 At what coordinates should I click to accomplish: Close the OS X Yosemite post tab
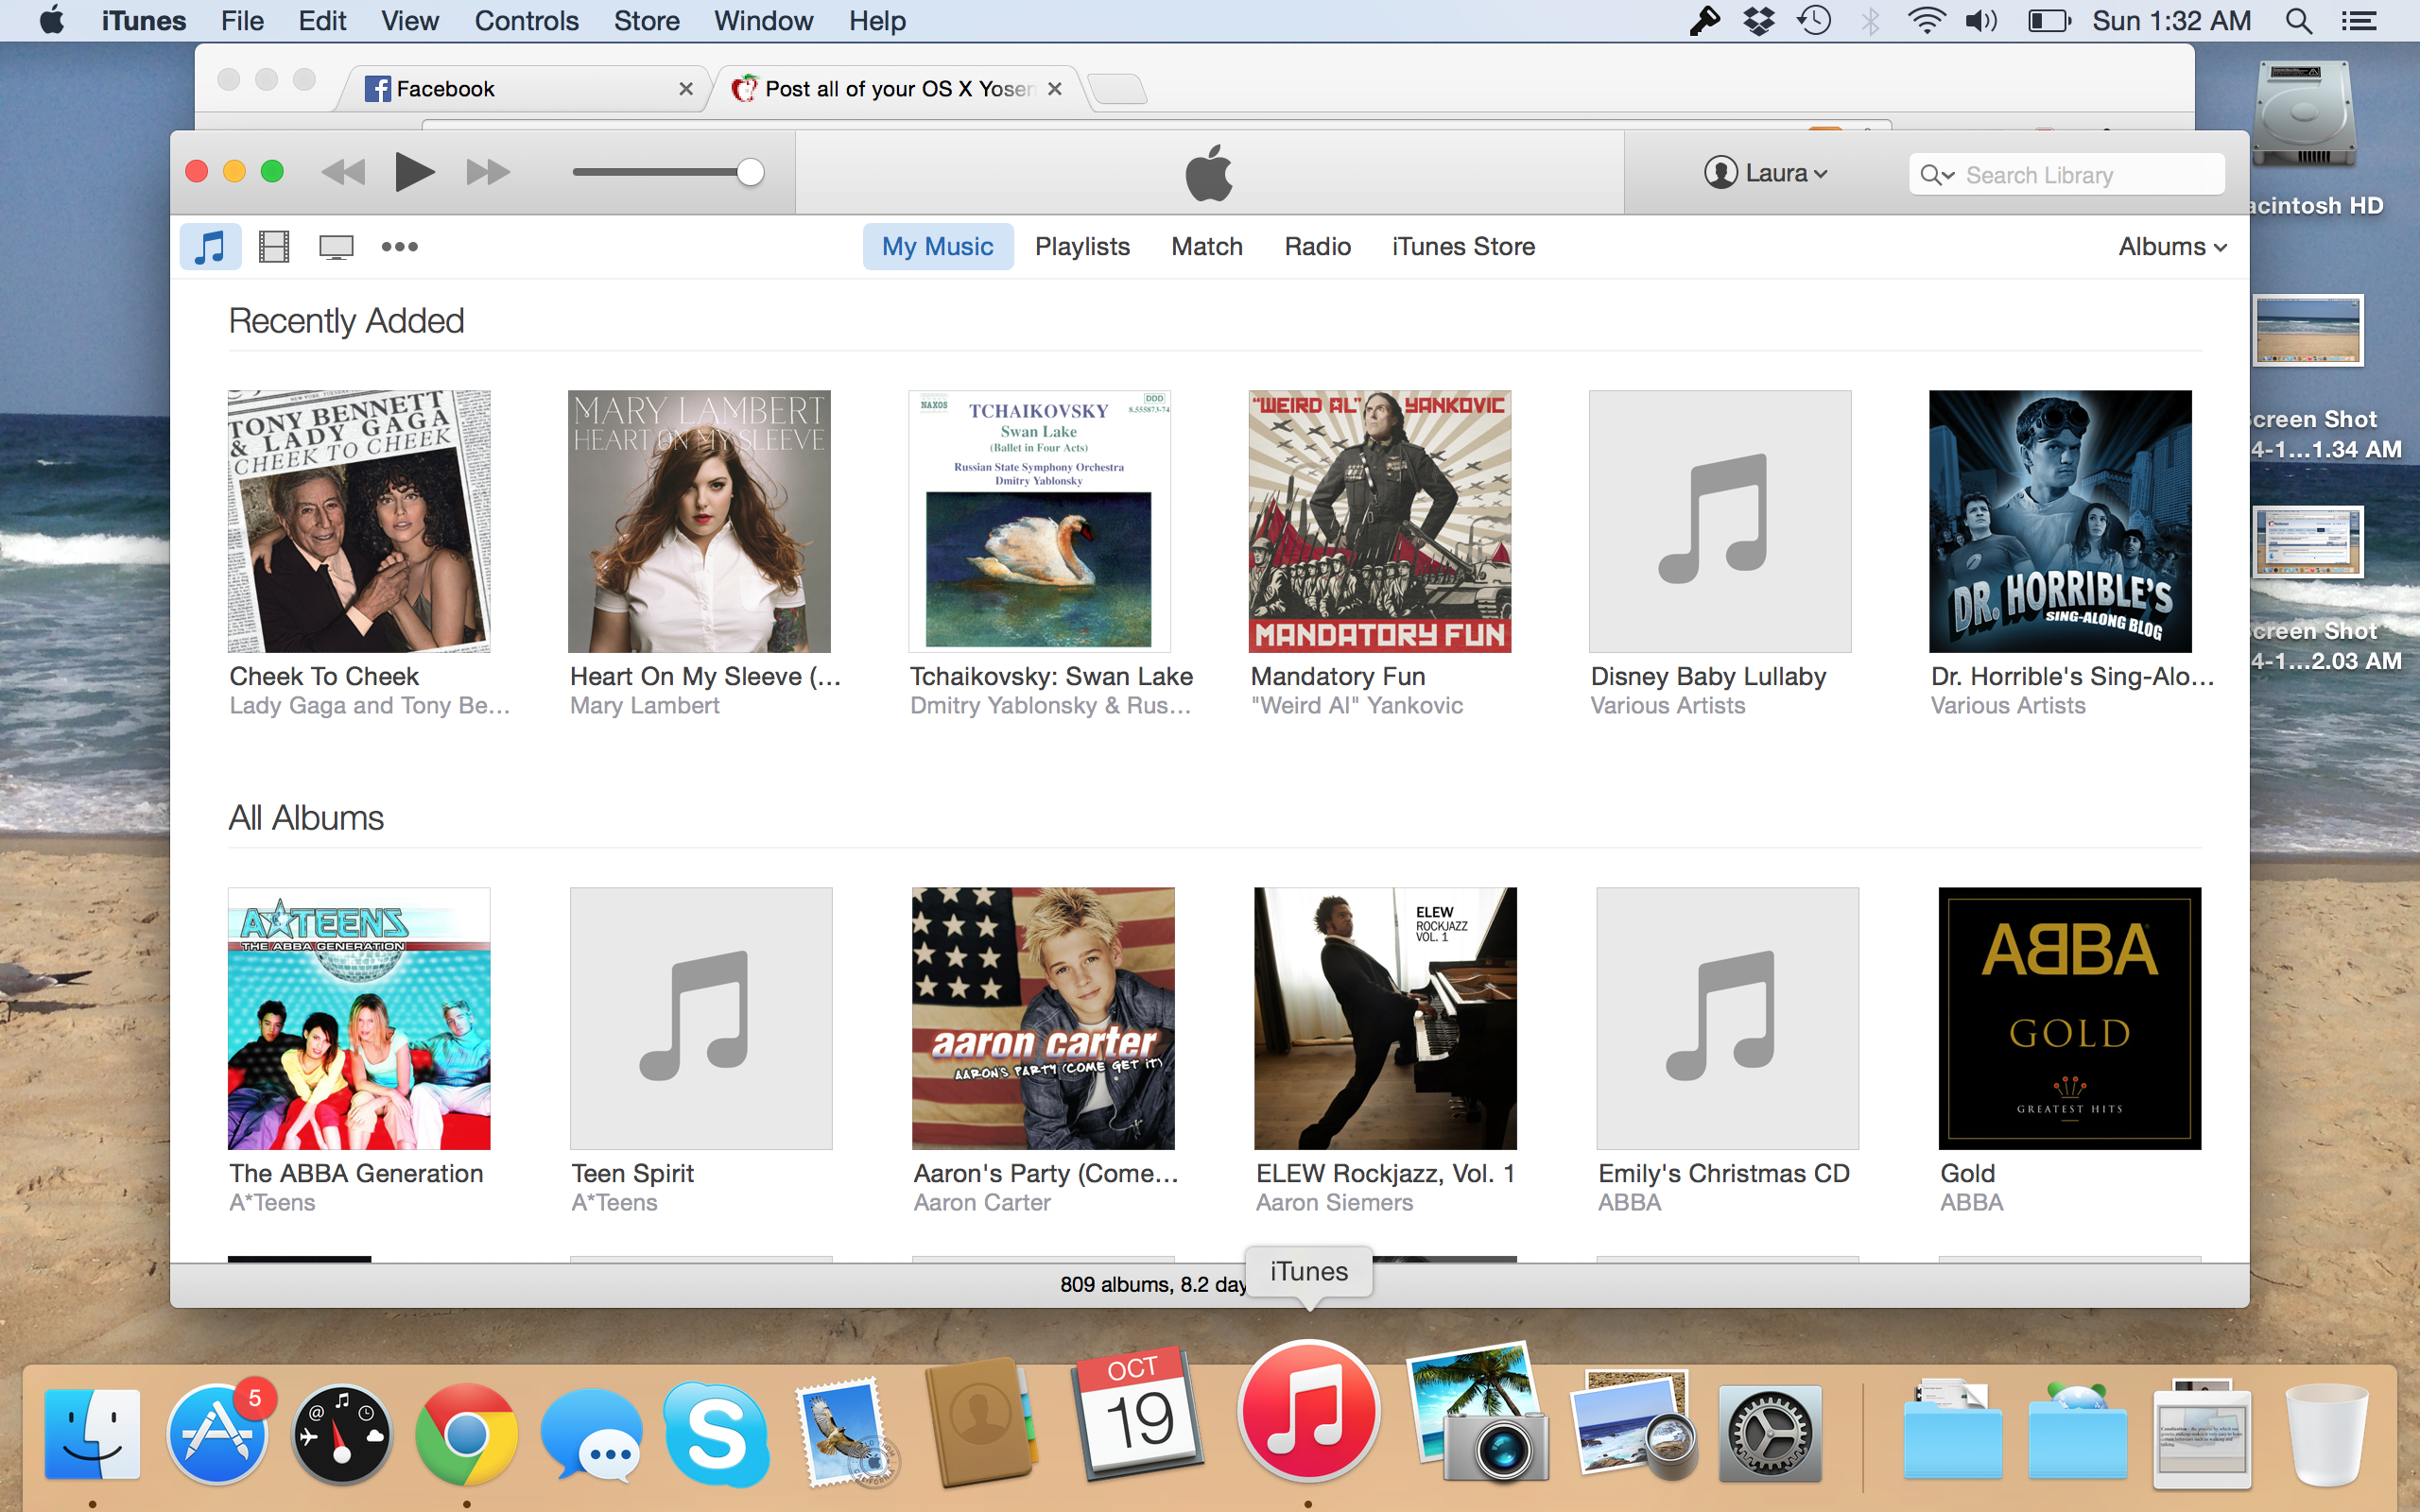1055,89
